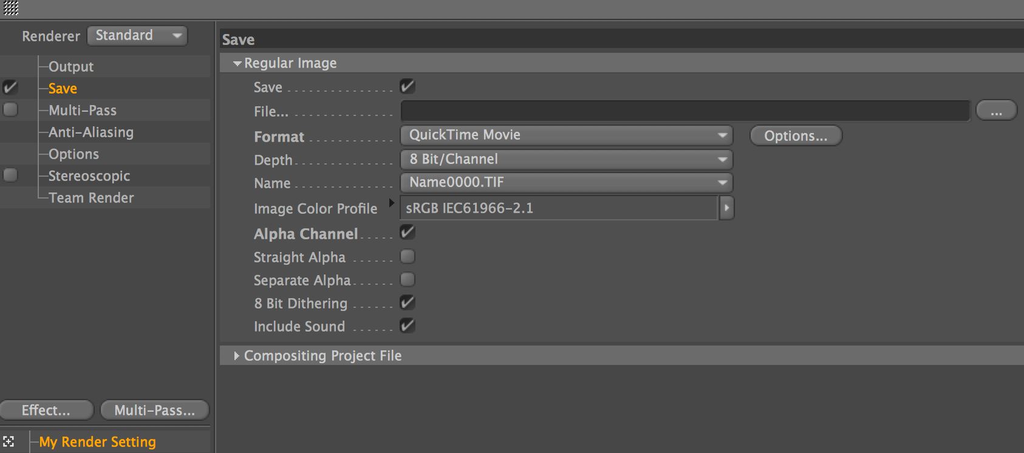
Task: Collapse the Regular Image section
Action: click(237, 63)
